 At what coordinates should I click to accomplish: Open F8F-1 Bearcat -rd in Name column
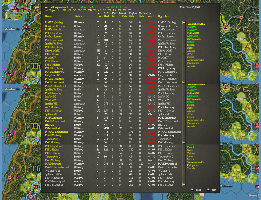pos(54,185)
